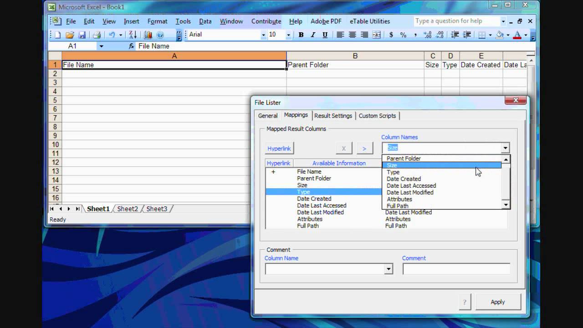Center align cell text

[352, 35]
